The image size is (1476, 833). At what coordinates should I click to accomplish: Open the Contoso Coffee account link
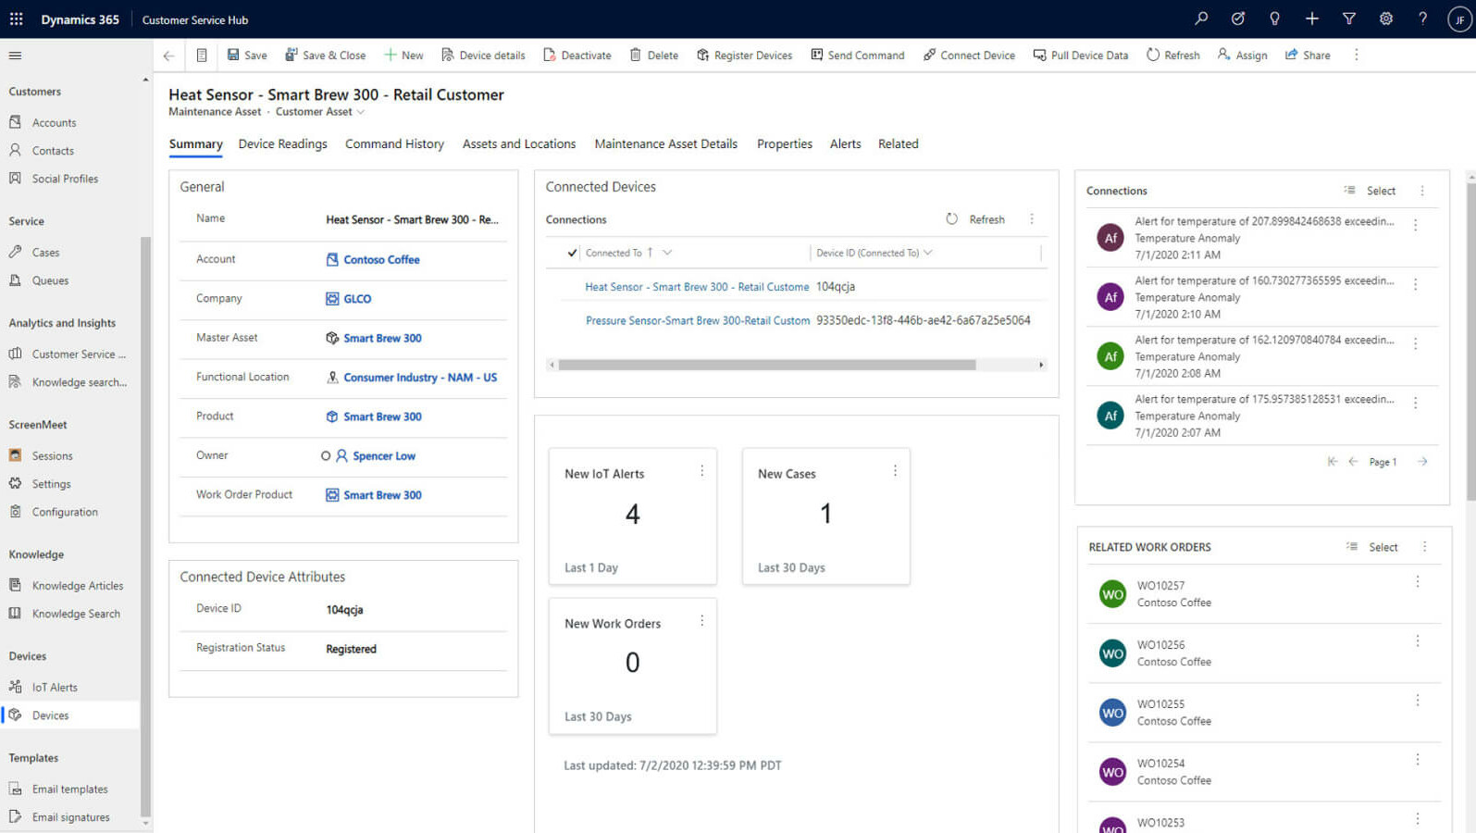click(x=381, y=259)
